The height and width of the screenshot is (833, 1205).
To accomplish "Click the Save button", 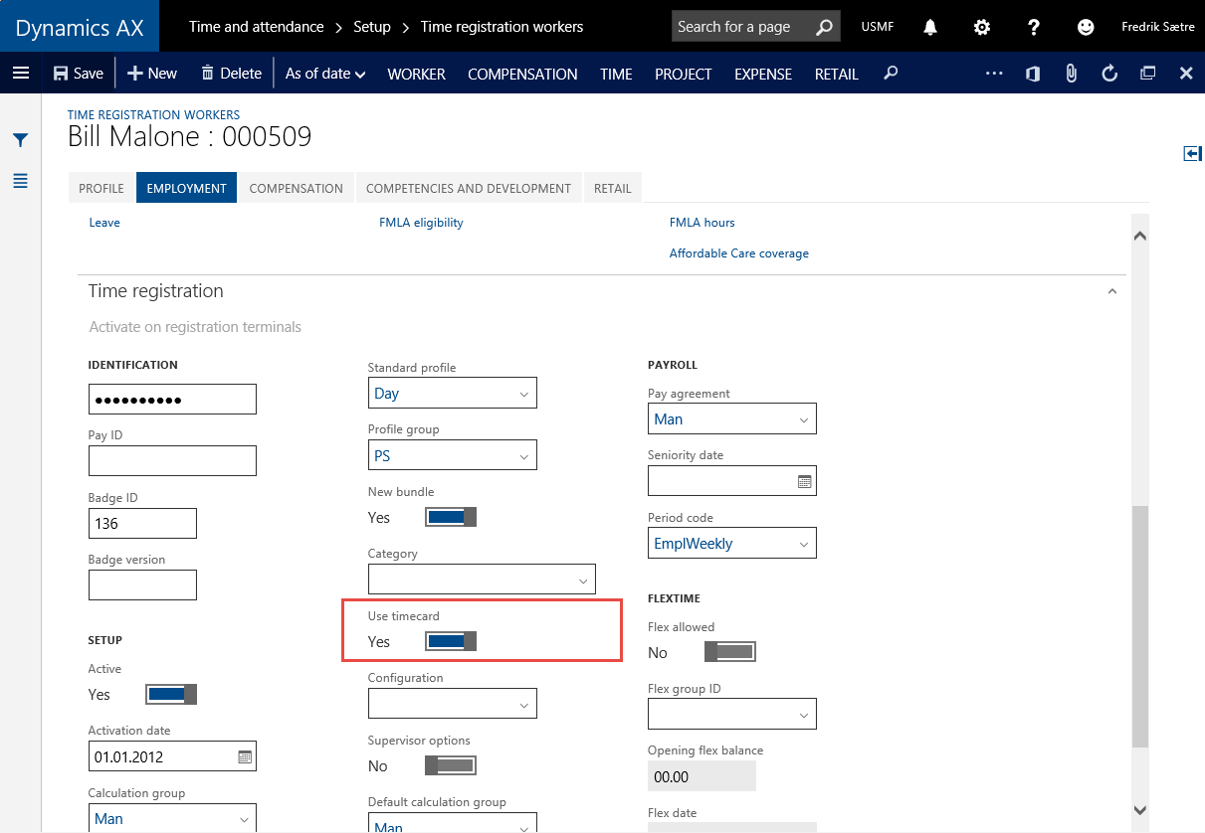I will pyautogui.click(x=78, y=73).
